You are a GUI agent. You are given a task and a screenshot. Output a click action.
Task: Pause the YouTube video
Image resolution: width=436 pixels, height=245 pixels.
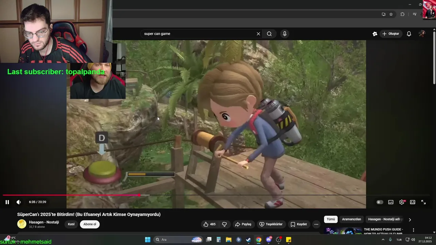point(7,202)
